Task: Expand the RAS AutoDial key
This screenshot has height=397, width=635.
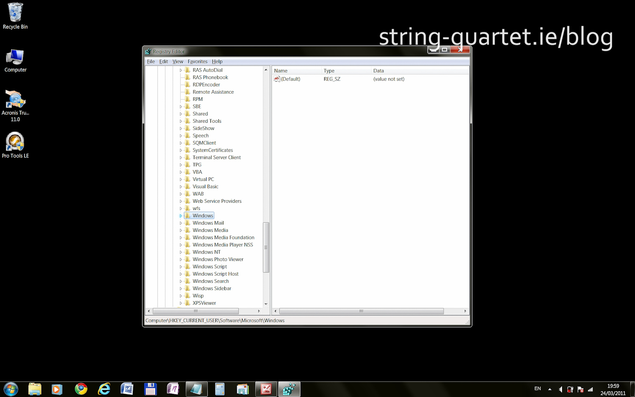Action: (181, 70)
